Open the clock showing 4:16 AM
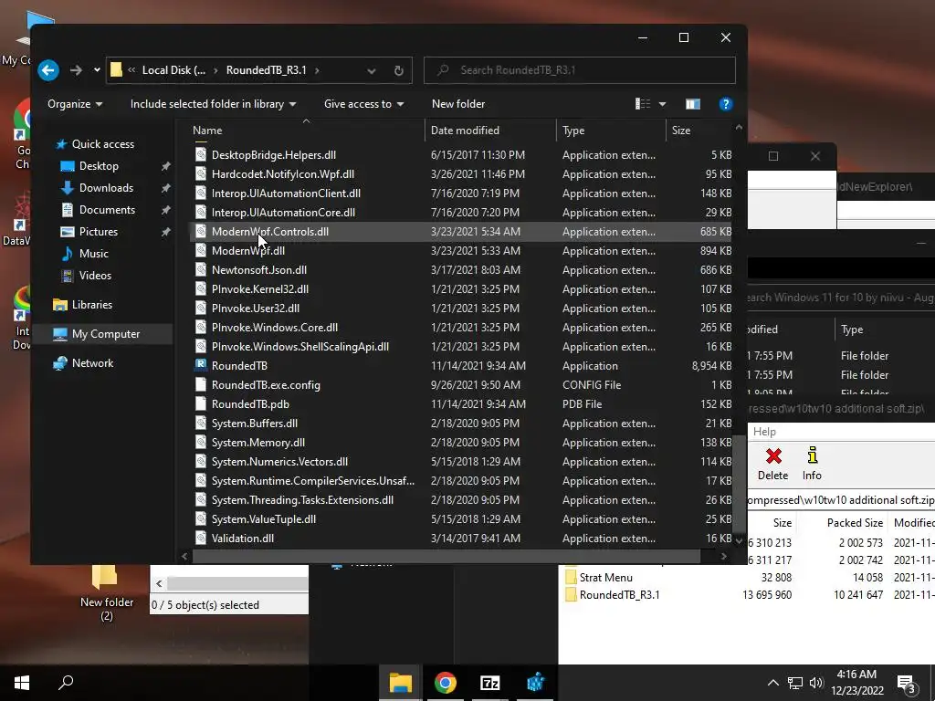Viewport: 935px width, 701px height. pyautogui.click(x=856, y=683)
